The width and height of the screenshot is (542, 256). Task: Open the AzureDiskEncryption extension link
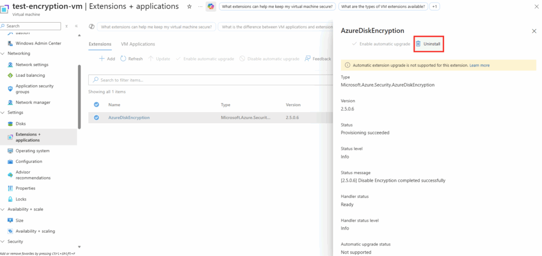[x=129, y=117]
